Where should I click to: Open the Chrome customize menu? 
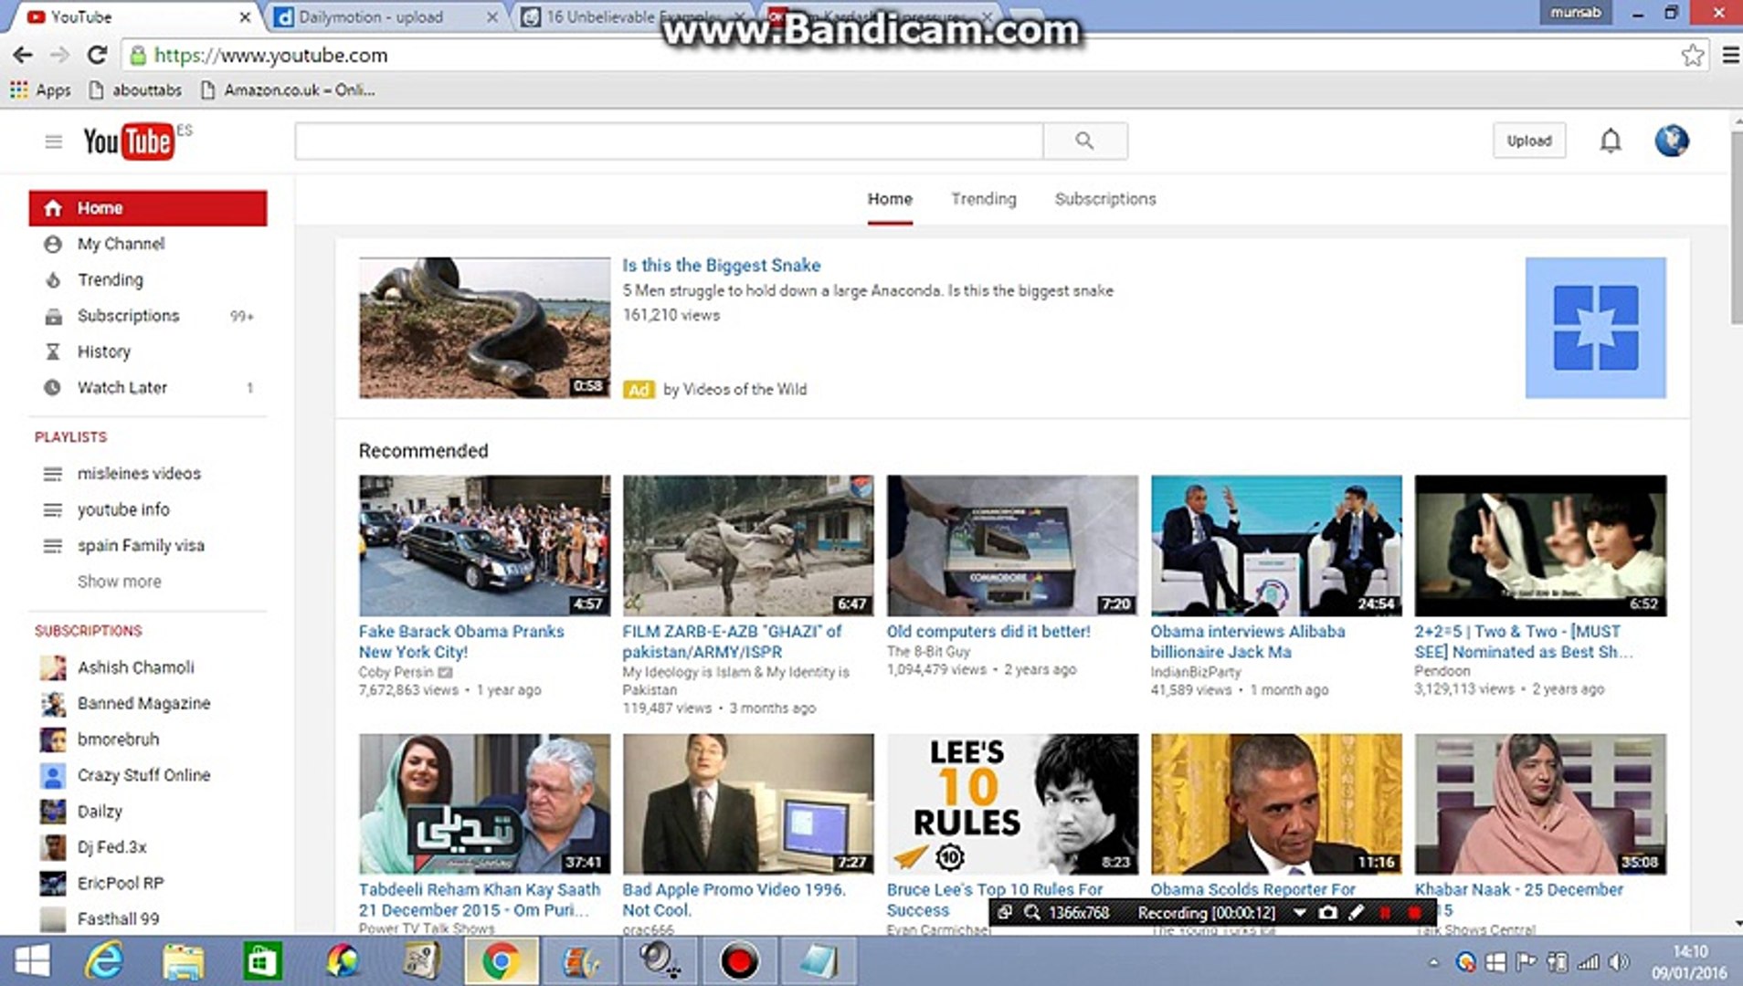[1730, 55]
